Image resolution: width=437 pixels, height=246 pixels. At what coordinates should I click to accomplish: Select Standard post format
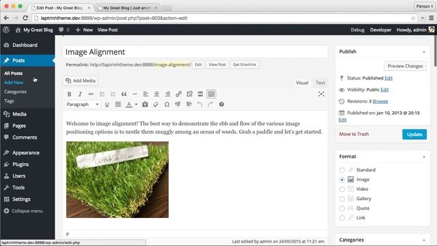coord(342,170)
